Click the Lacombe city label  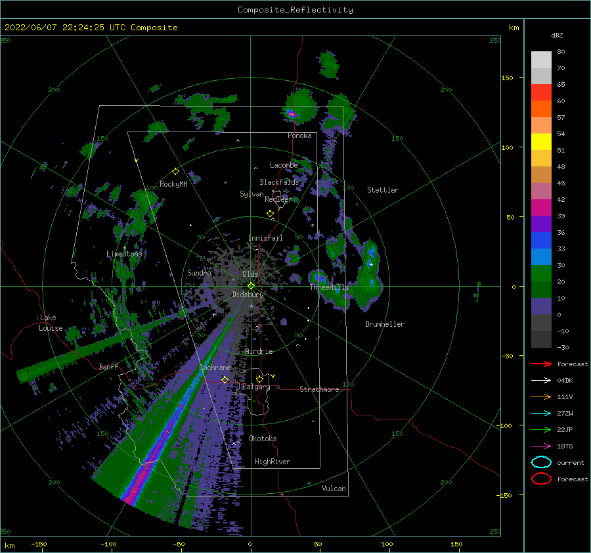click(284, 165)
